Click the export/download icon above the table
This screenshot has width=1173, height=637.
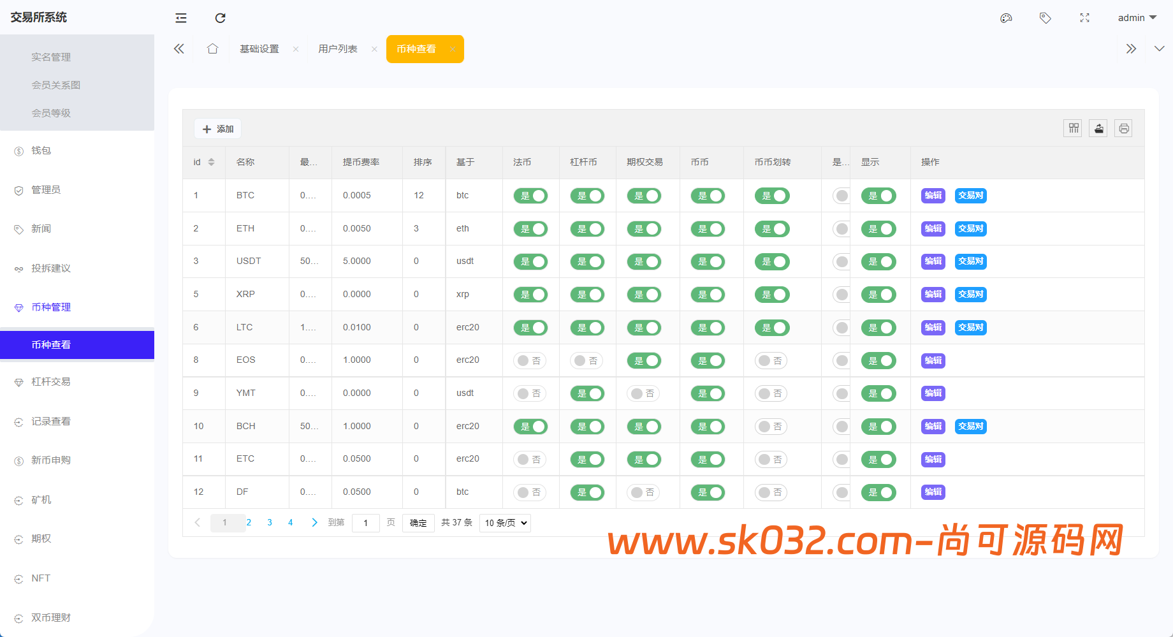coord(1098,128)
